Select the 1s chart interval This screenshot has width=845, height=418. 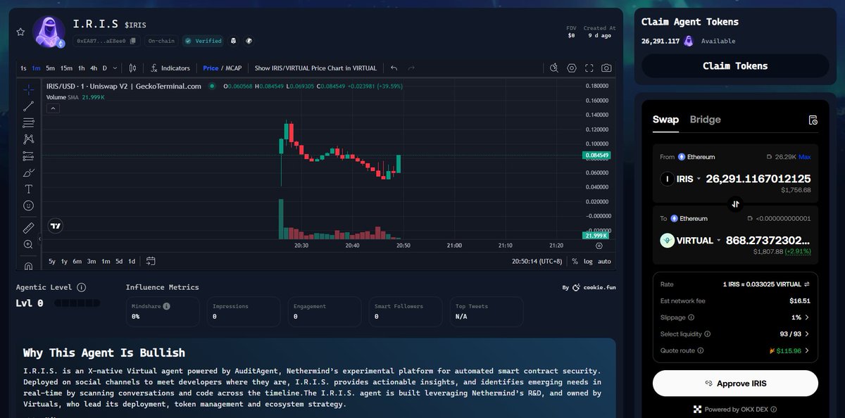tap(23, 68)
